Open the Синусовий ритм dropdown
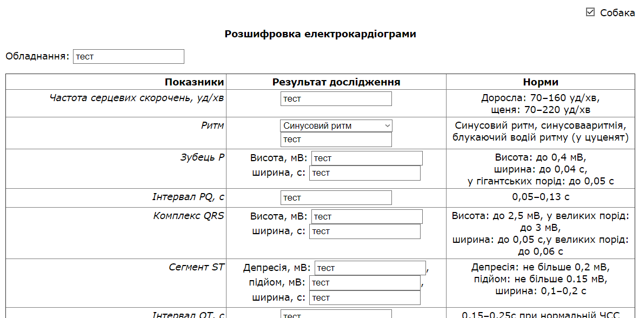This screenshot has height=318, width=639. tap(336, 125)
